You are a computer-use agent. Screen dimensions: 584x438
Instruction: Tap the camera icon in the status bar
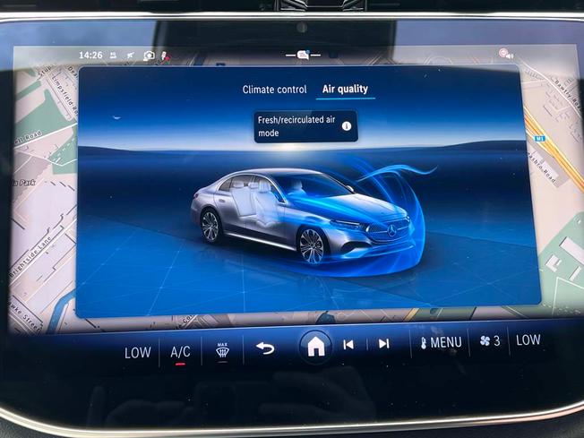tap(149, 56)
